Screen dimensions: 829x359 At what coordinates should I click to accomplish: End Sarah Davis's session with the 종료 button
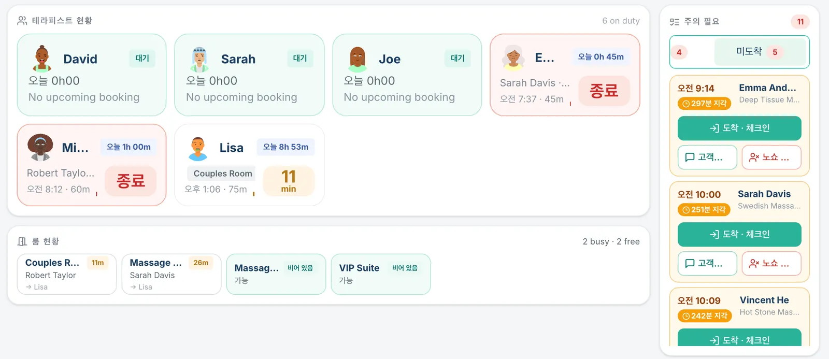[x=604, y=91]
